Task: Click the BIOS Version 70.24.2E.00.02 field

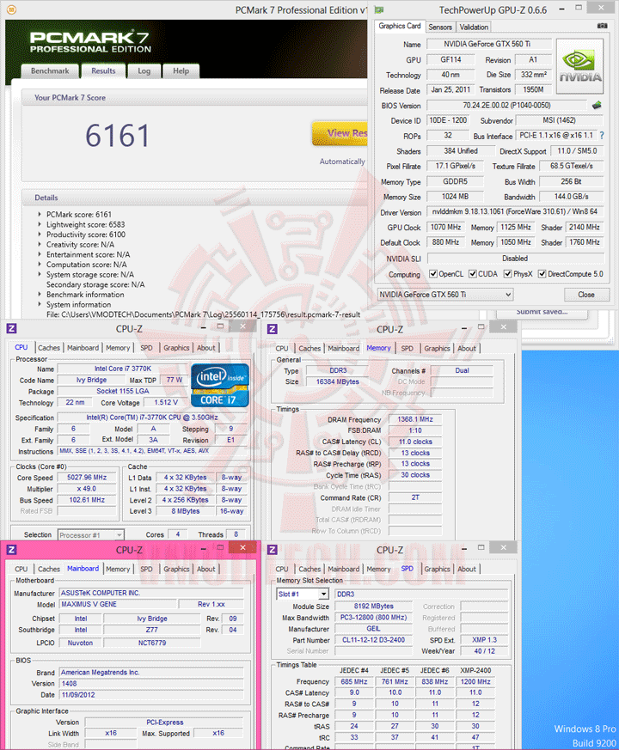Action: (506, 105)
